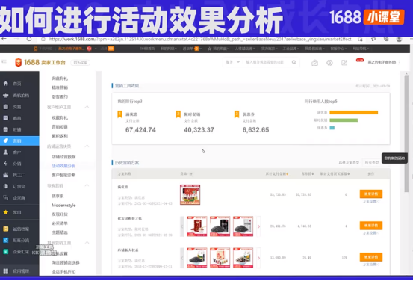
Task: Open 企采商 in the dark sidebar
Action: [x=19, y=198]
